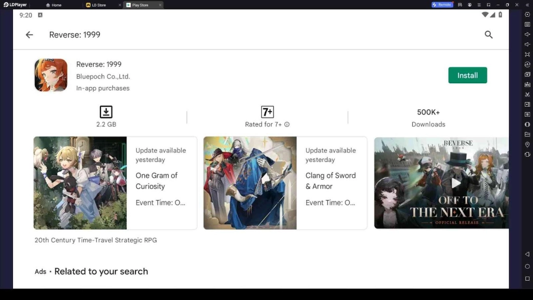Open search with the magnifying glass icon
Screen dimensions: 533x300
(x=488, y=35)
